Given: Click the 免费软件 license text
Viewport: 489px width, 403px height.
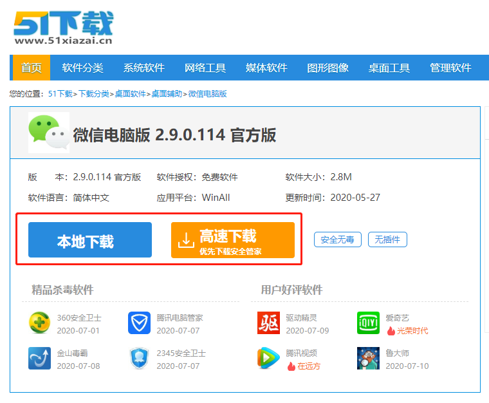Looking at the screenshot, I should click(x=219, y=177).
